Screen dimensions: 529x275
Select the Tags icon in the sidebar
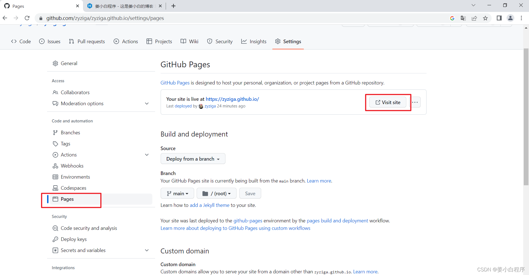pos(55,143)
